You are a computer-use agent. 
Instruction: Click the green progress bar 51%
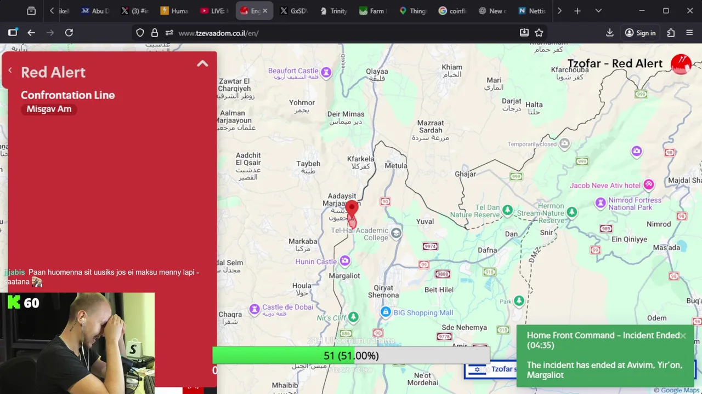351,356
